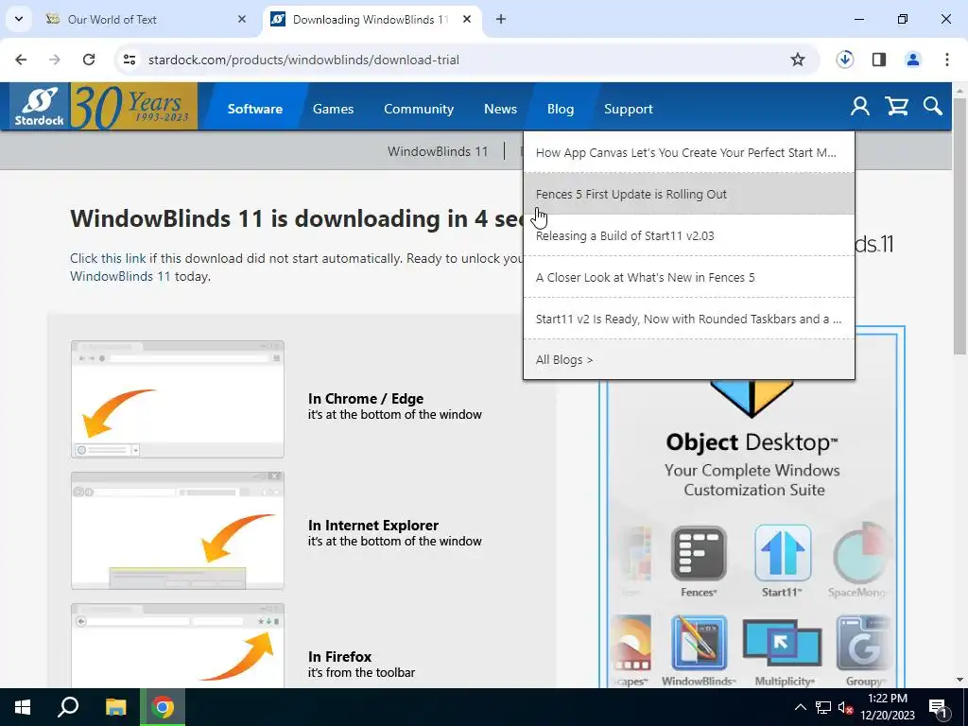Open 'Fences 5 First Update is Rolling Out'
Screen dimensions: 968x726
pos(689,194)
